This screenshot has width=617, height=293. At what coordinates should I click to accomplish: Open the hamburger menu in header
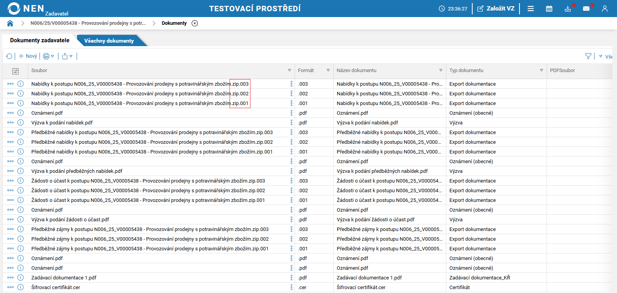tap(531, 9)
